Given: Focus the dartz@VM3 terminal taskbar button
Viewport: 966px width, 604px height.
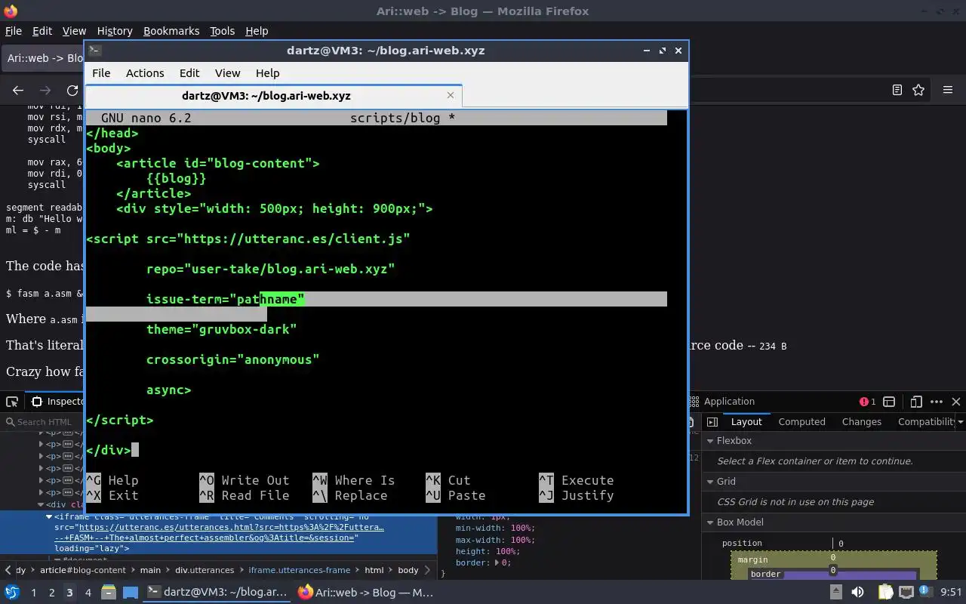Looking at the screenshot, I should (217, 593).
